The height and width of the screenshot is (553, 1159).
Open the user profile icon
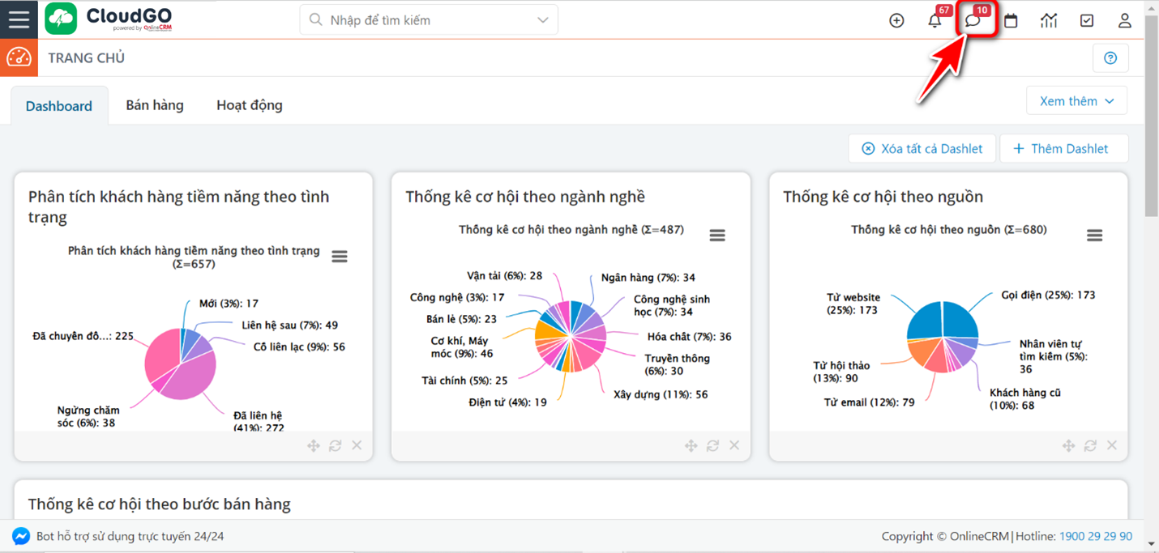coord(1124,21)
